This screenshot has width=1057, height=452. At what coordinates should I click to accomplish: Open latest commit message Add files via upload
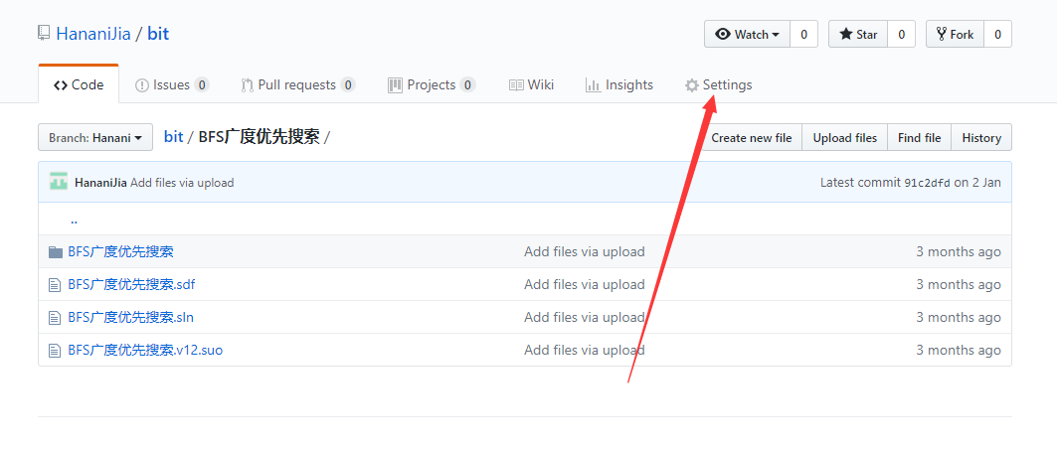click(x=182, y=183)
